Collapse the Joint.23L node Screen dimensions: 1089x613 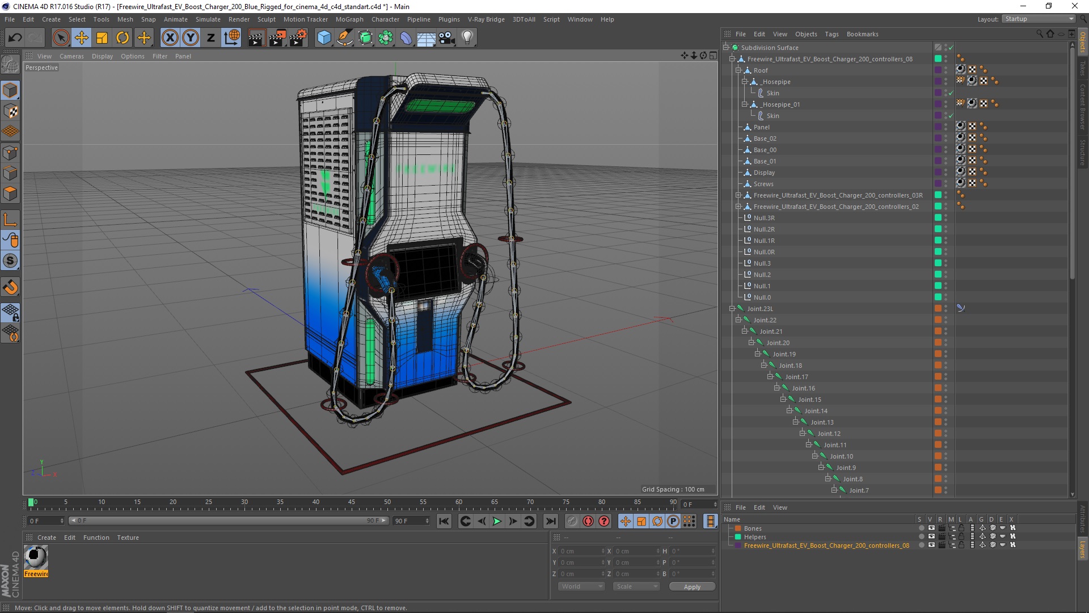pyautogui.click(x=732, y=309)
